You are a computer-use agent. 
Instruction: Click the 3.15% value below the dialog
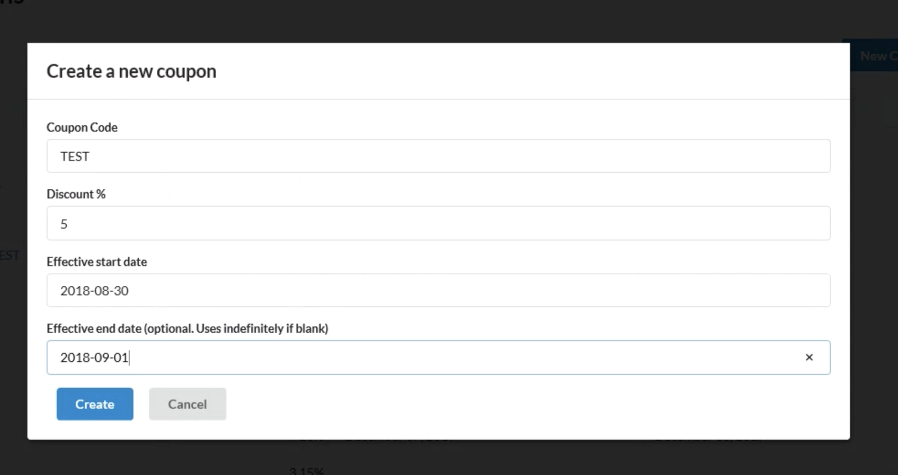[307, 470]
